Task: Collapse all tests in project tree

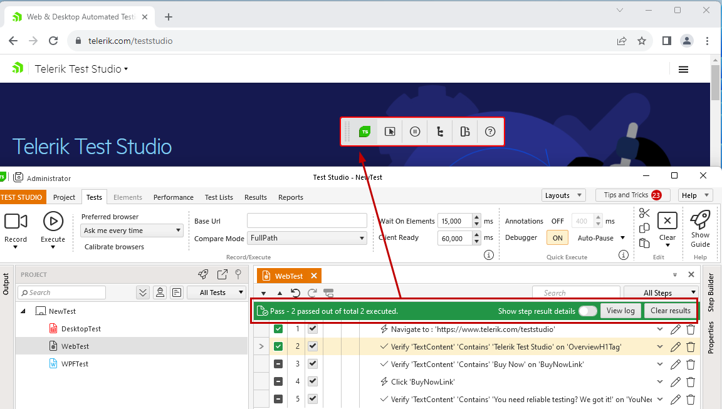Action: tap(143, 293)
